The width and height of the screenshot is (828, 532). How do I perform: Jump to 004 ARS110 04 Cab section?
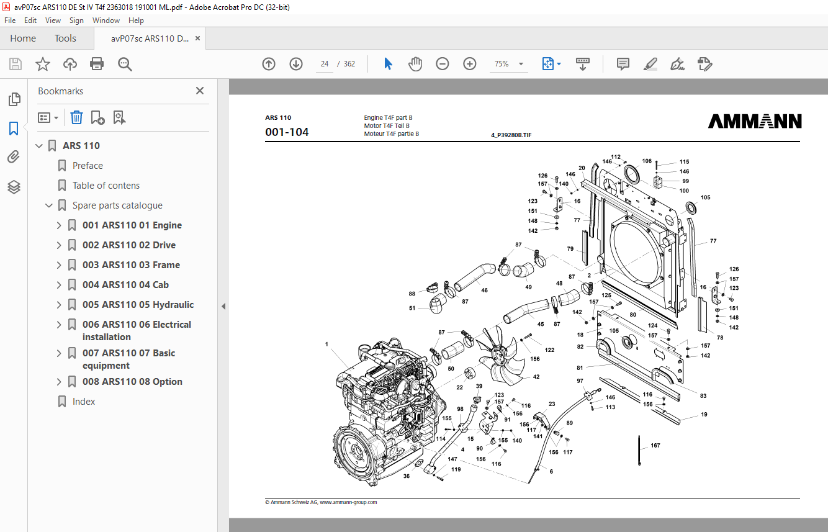coord(125,285)
